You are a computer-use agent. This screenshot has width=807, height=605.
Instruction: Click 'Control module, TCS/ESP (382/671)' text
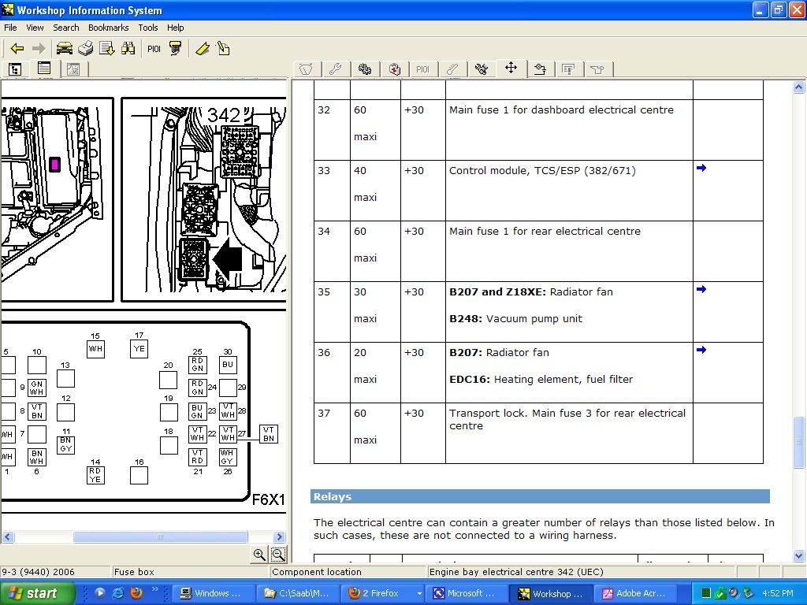point(542,170)
